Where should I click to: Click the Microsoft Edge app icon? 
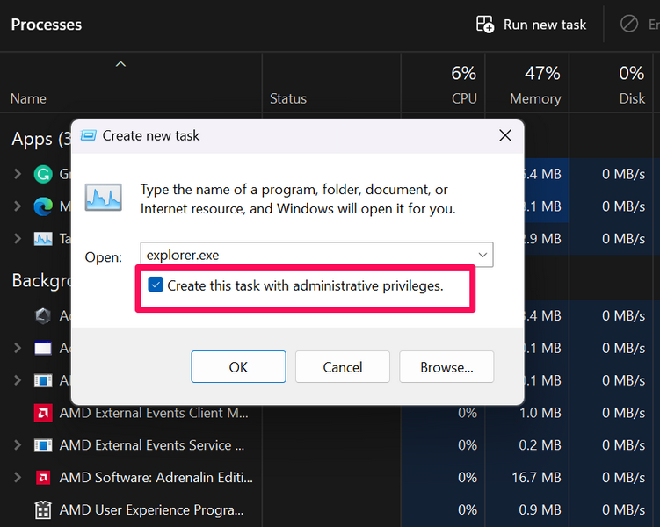pyautogui.click(x=42, y=206)
